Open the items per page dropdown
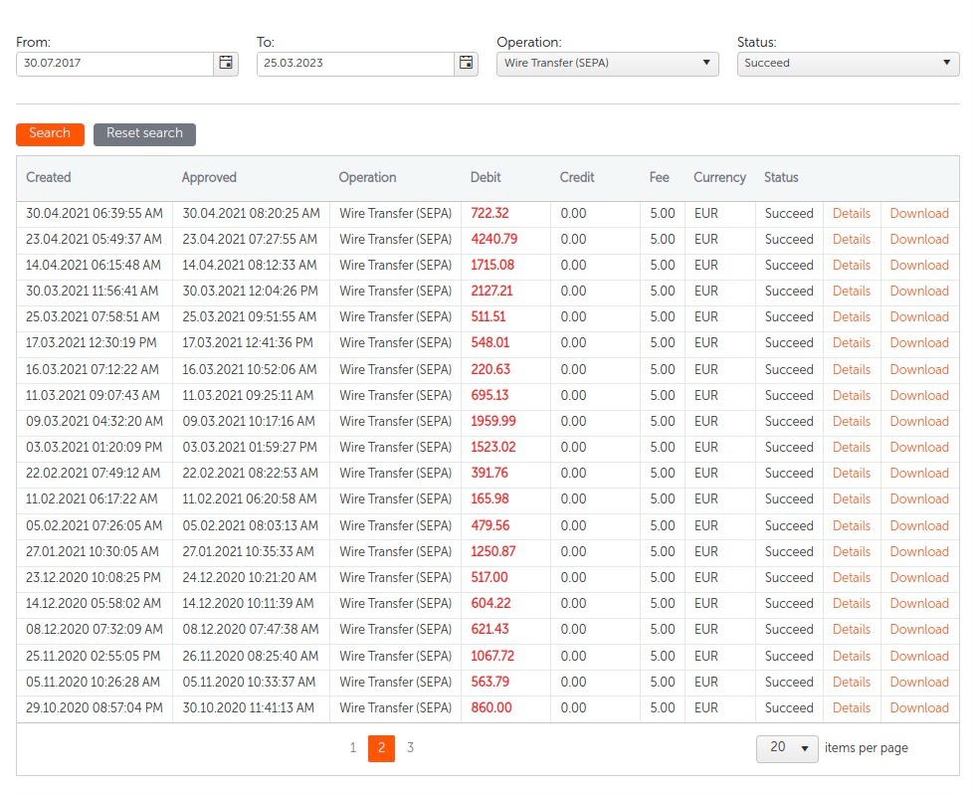 (x=787, y=748)
